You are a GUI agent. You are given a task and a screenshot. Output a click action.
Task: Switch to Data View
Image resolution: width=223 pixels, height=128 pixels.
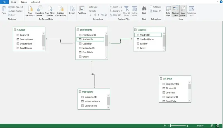point(168,11)
